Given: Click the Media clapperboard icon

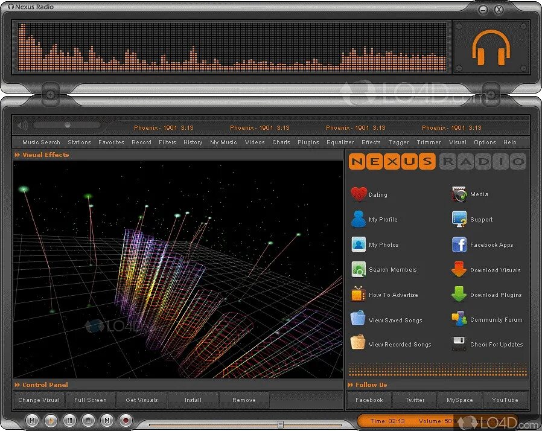Looking at the screenshot, I should 459,194.
